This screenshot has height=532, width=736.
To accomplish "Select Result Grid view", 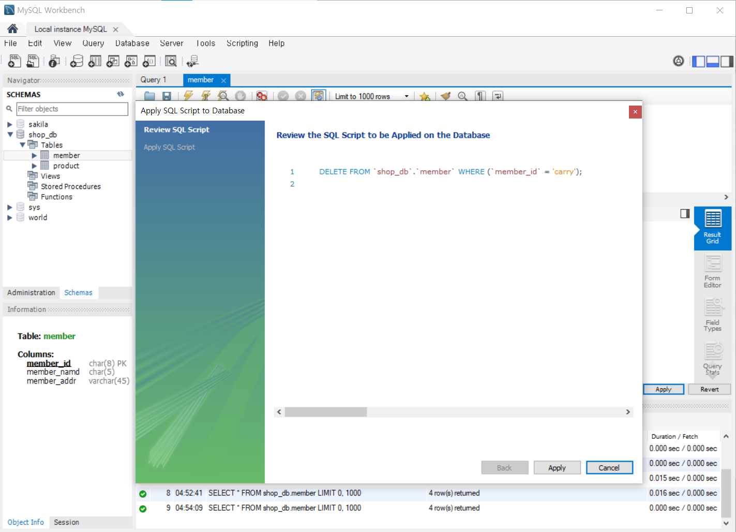I will point(713,228).
